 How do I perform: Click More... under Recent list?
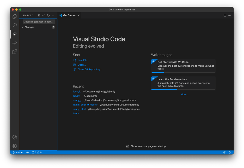(x=77, y=114)
